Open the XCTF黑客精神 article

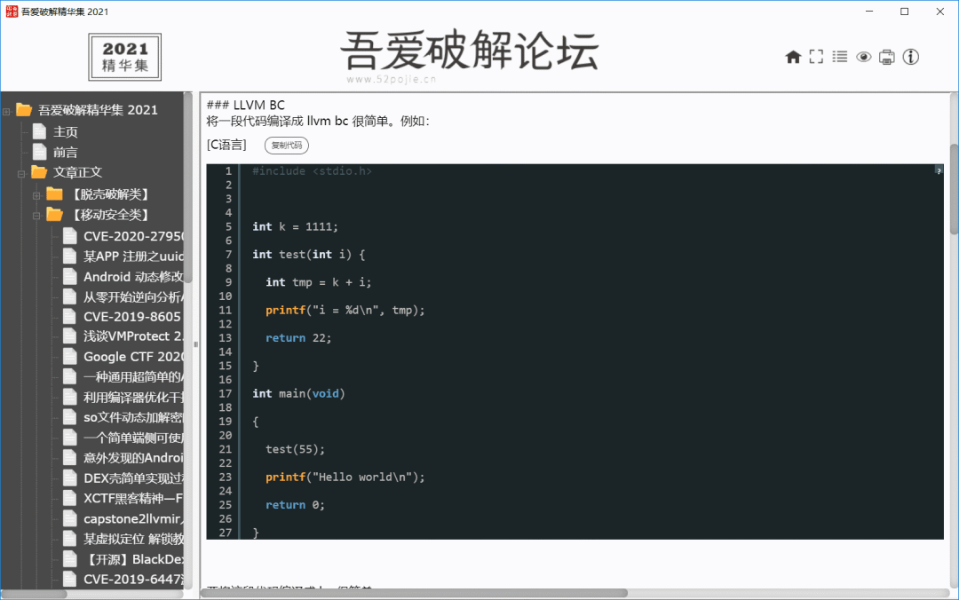point(133,498)
